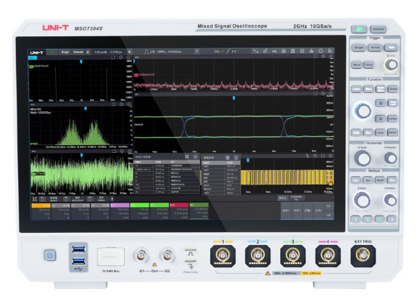The image size is (417, 301).
Task: Select the pink M channel tab
Action: (120, 206)
